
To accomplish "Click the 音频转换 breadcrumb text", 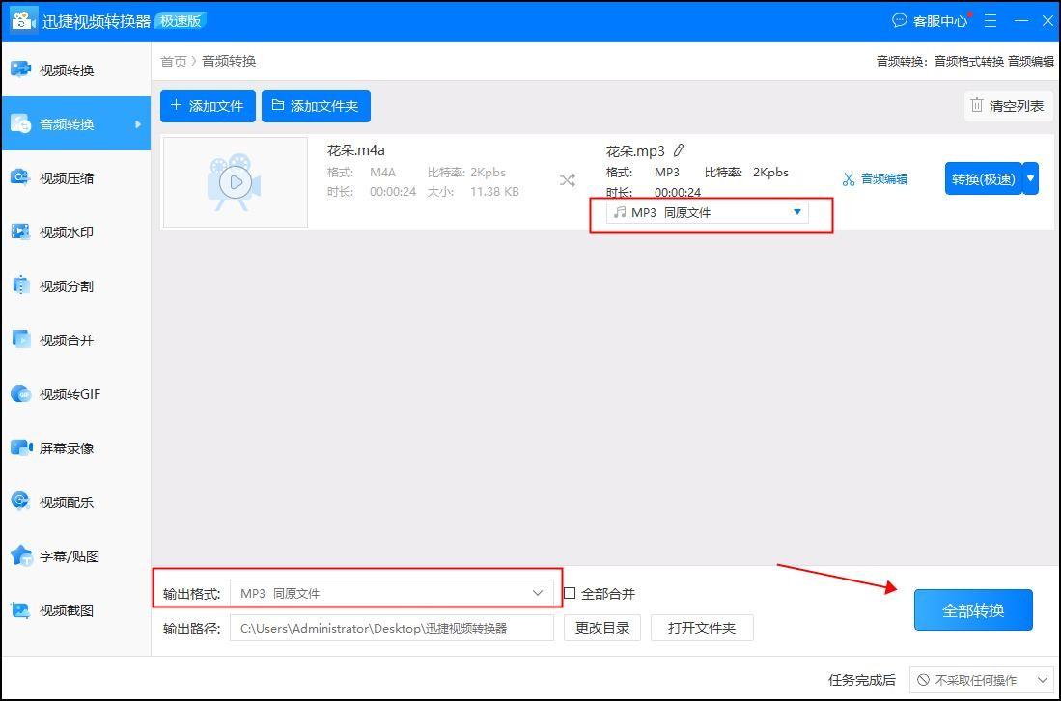I will pyautogui.click(x=229, y=62).
